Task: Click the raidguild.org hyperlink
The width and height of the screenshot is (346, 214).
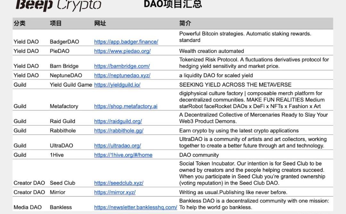Action: click(118, 121)
